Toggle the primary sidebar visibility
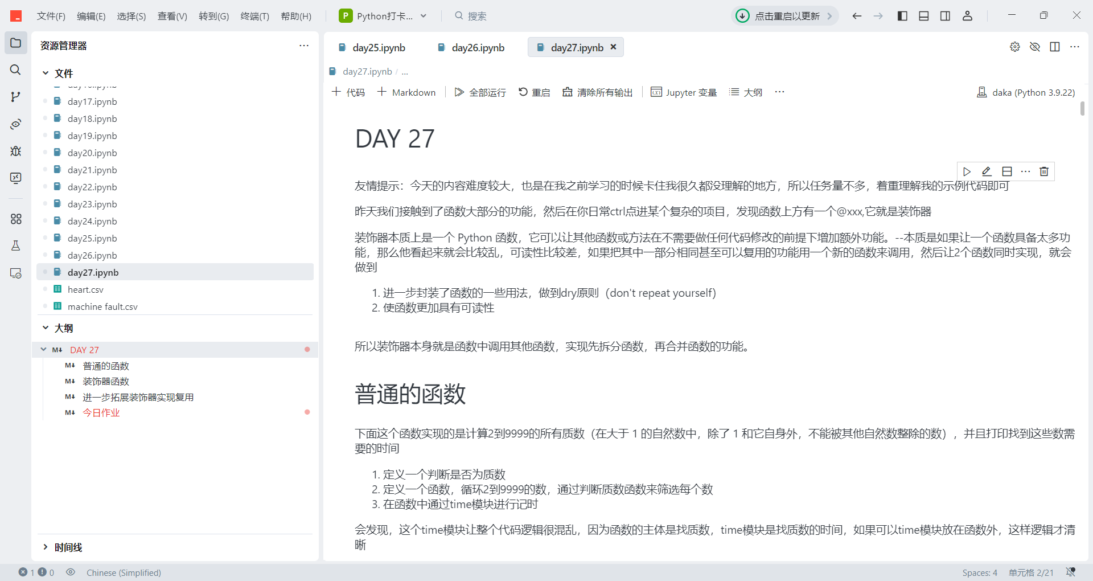The width and height of the screenshot is (1093, 581). click(x=902, y=15)
